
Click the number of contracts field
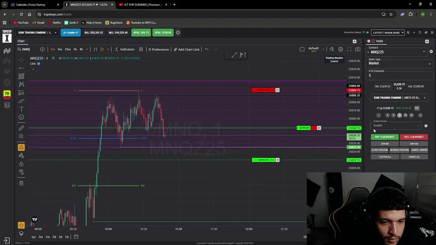399,76
